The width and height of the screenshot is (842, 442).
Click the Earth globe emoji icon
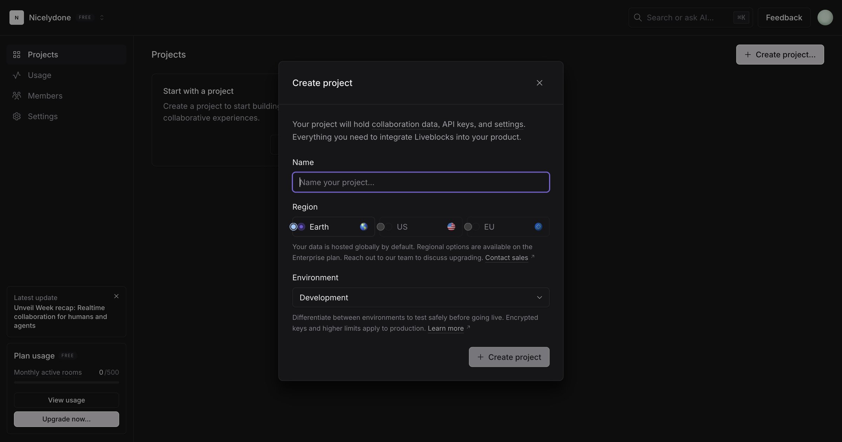pyautogui.click(x=364, y=227)
